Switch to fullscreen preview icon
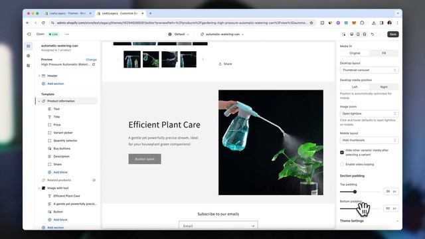The height and width of the screenshot is (239, 425). [365, 34]
